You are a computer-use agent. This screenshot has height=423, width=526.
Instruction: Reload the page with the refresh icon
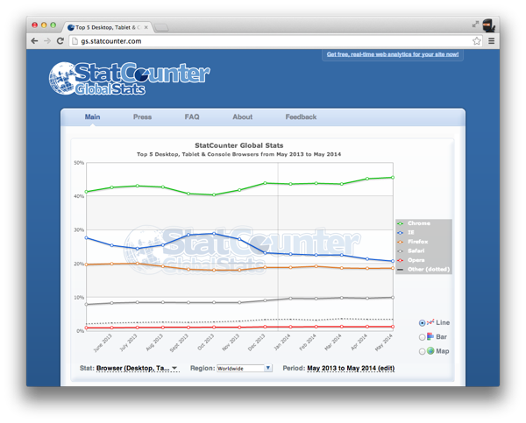pos(60,41)
